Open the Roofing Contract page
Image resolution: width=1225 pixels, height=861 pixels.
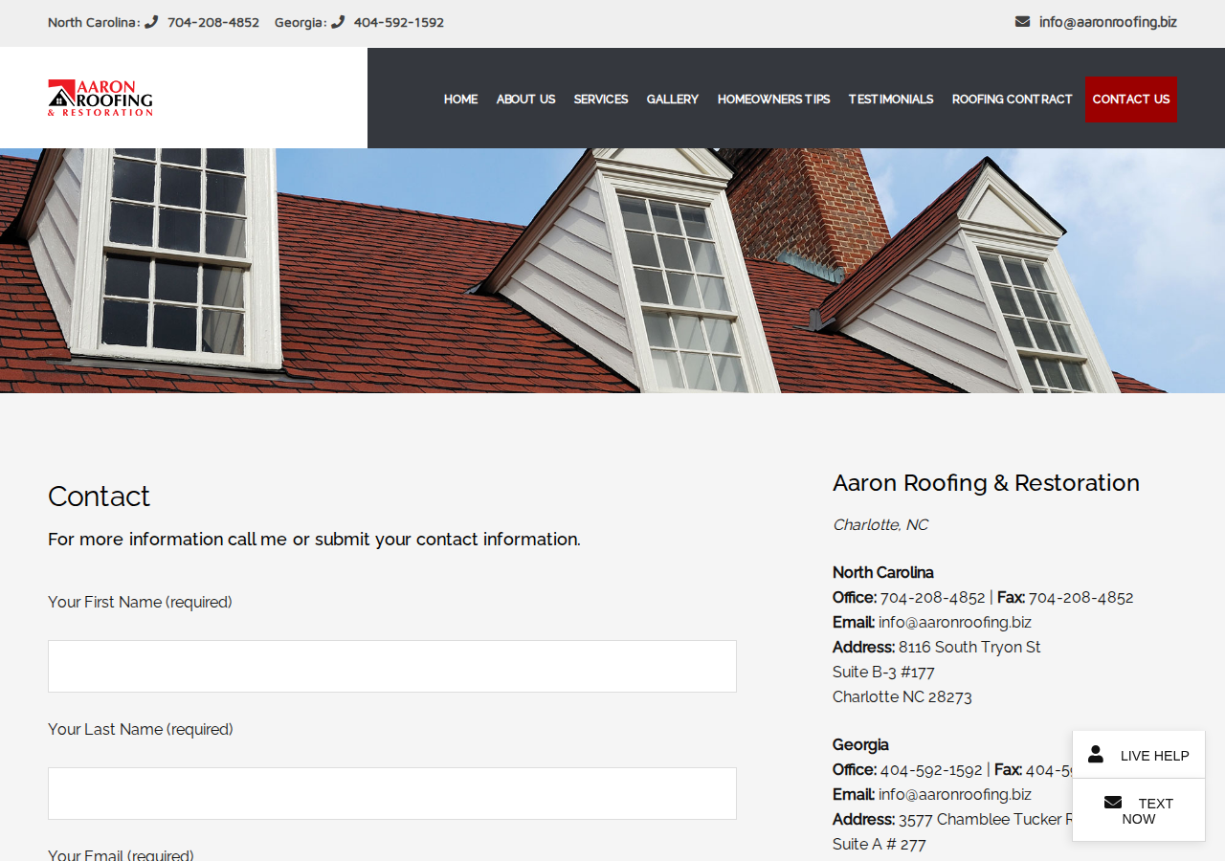click(1013, 99)
